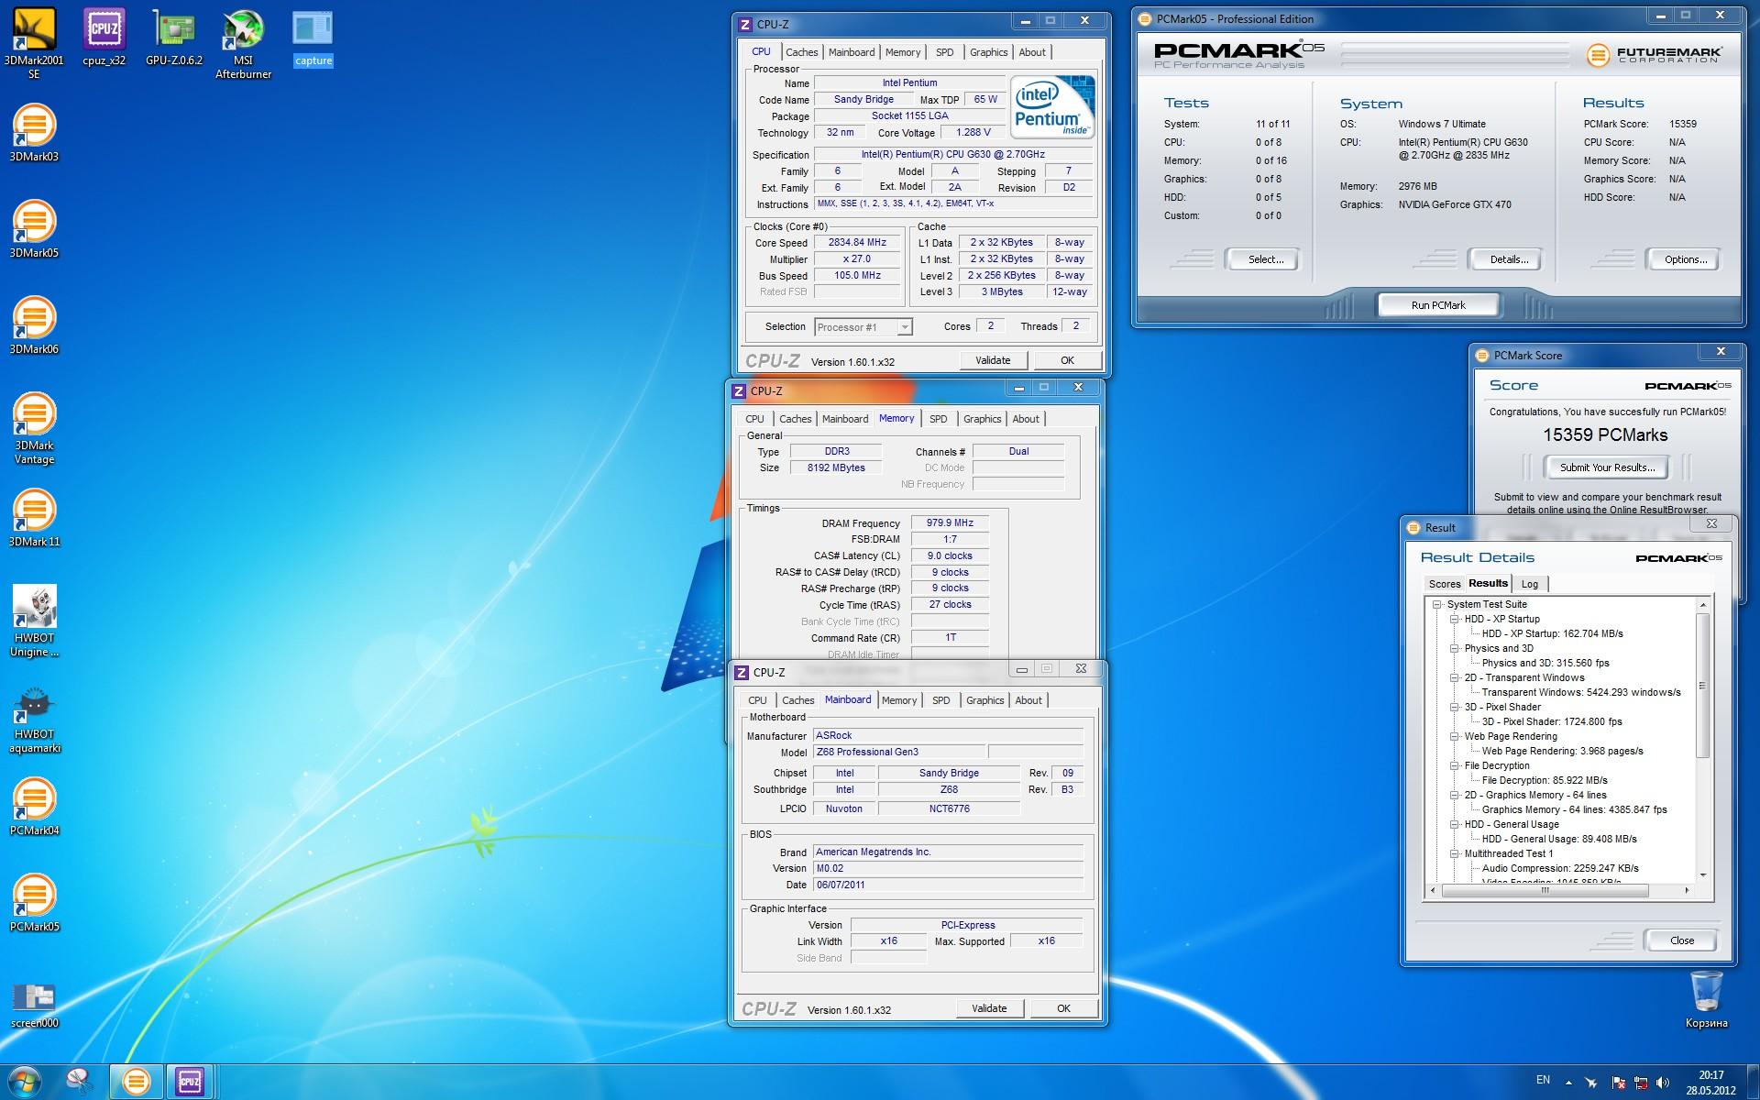Screen dimensions: 1760x1100
Task: Launch GPU-Z.0.6.2 from desktop
Action: click(x=174, y=39)
